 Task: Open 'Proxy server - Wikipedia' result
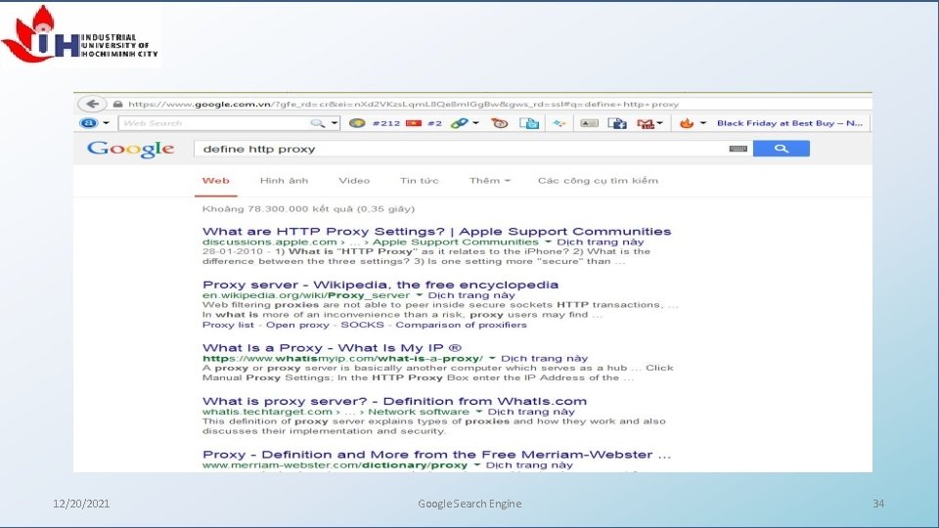[380, 285]
